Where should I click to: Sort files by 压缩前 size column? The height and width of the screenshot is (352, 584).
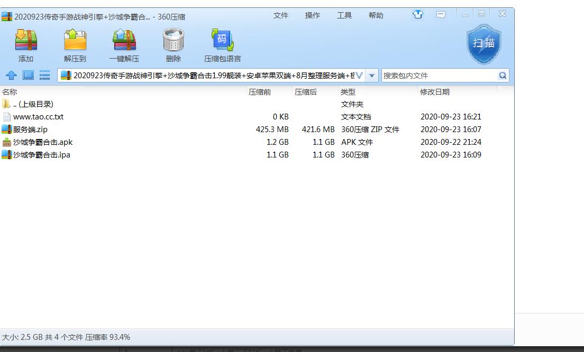[260, 92]
